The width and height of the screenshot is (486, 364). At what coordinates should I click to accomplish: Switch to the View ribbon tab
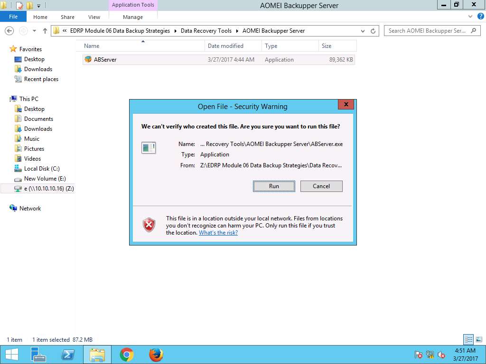coord(94,17)
